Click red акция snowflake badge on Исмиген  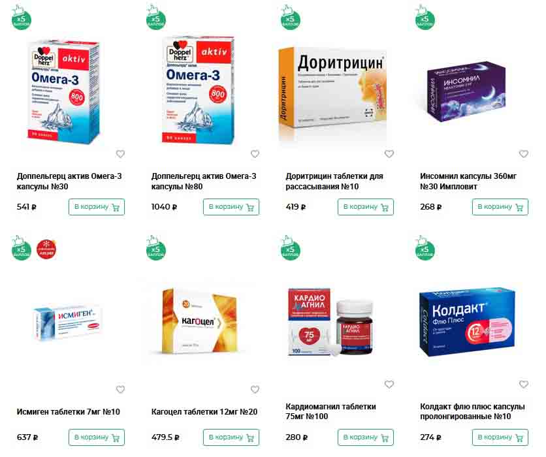click(x=46, y=249)
